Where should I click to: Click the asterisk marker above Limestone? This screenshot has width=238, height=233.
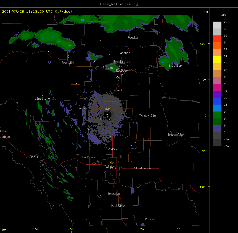click(42, 95)
